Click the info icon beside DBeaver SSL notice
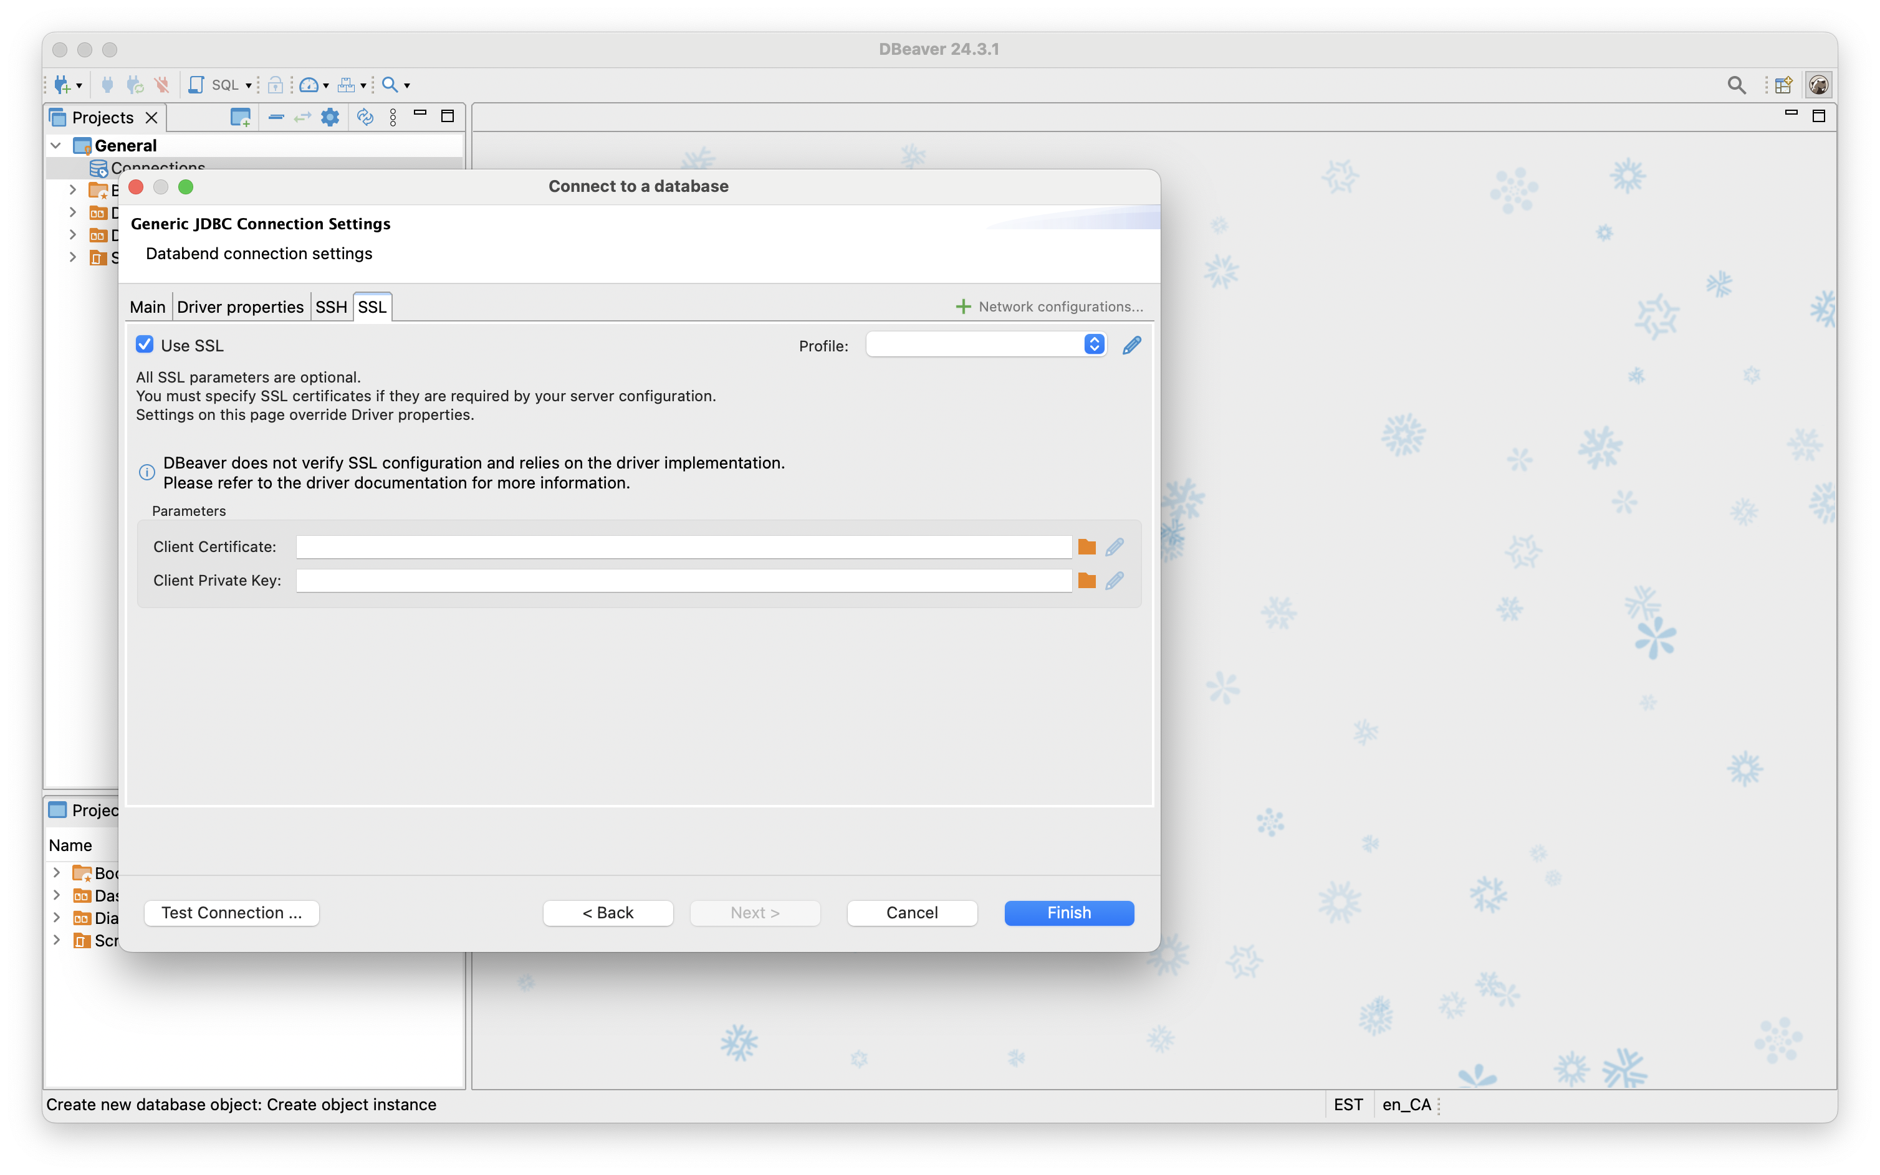The height and width of the screenshot is (1175, 1880). tap(146, 472)
